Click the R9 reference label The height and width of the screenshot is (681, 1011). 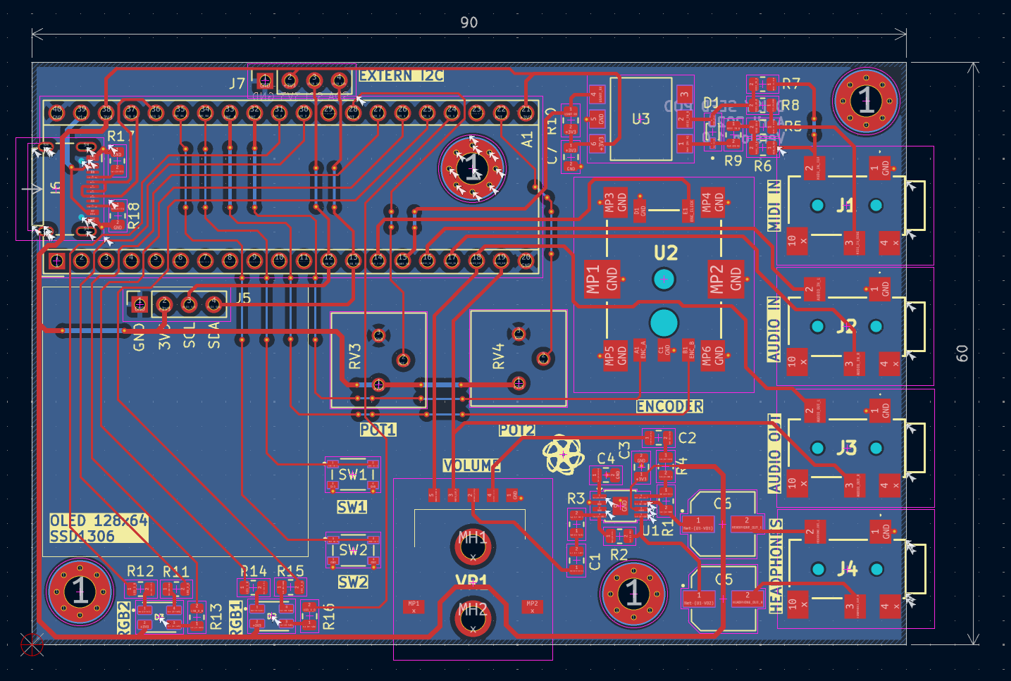coord(733,161)
